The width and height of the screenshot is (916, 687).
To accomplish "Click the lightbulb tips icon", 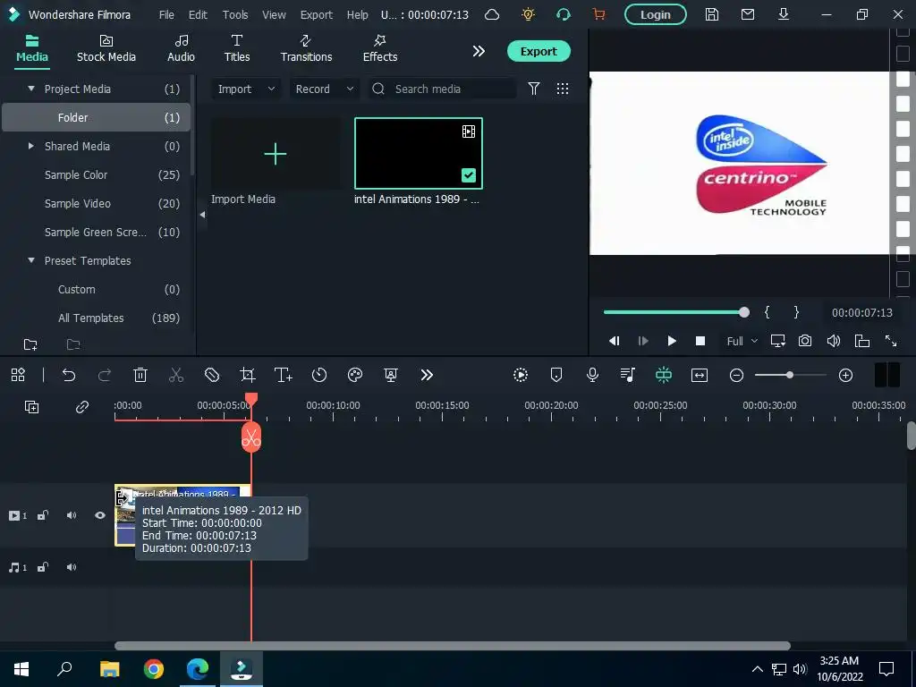I will (528, 14).
